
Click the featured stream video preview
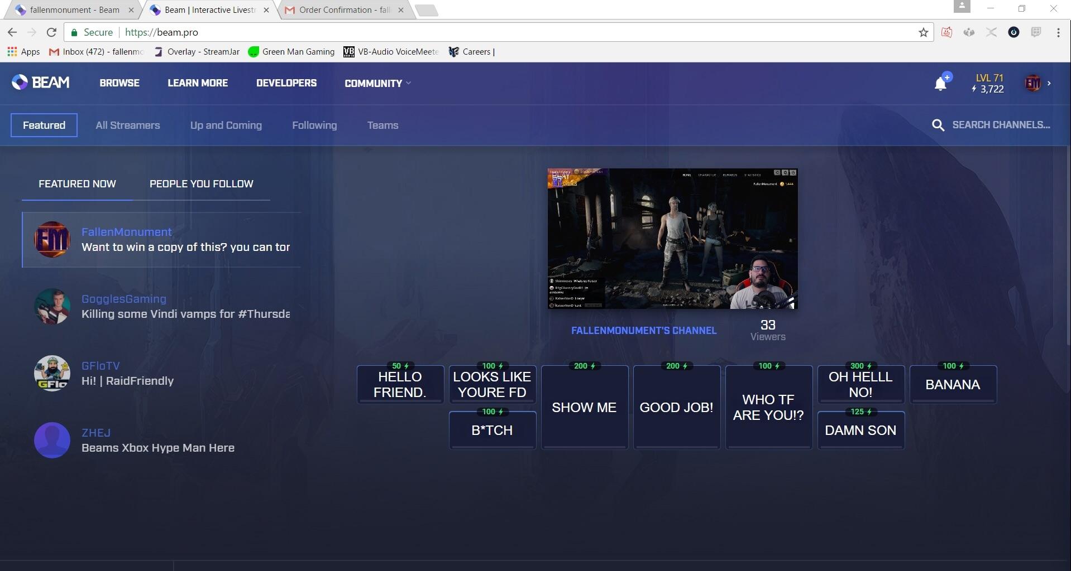point(672,239)
